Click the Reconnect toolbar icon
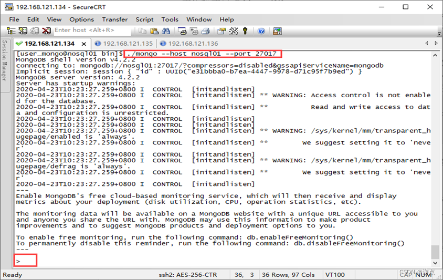The width and height of the screenshot is (443, 280). tap(35, 31)
